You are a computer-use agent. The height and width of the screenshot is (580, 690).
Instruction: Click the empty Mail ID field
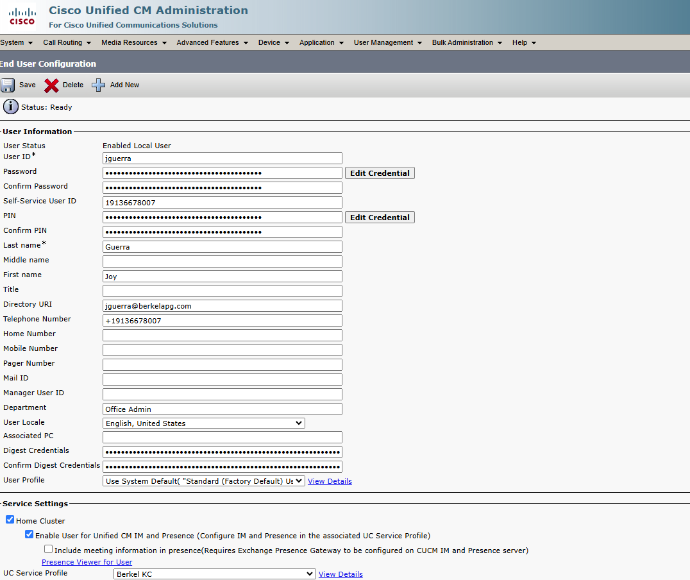(223, 380)
